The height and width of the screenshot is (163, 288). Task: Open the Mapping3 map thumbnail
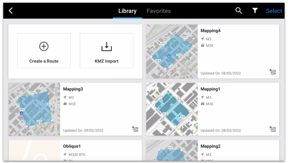[34, 109]
